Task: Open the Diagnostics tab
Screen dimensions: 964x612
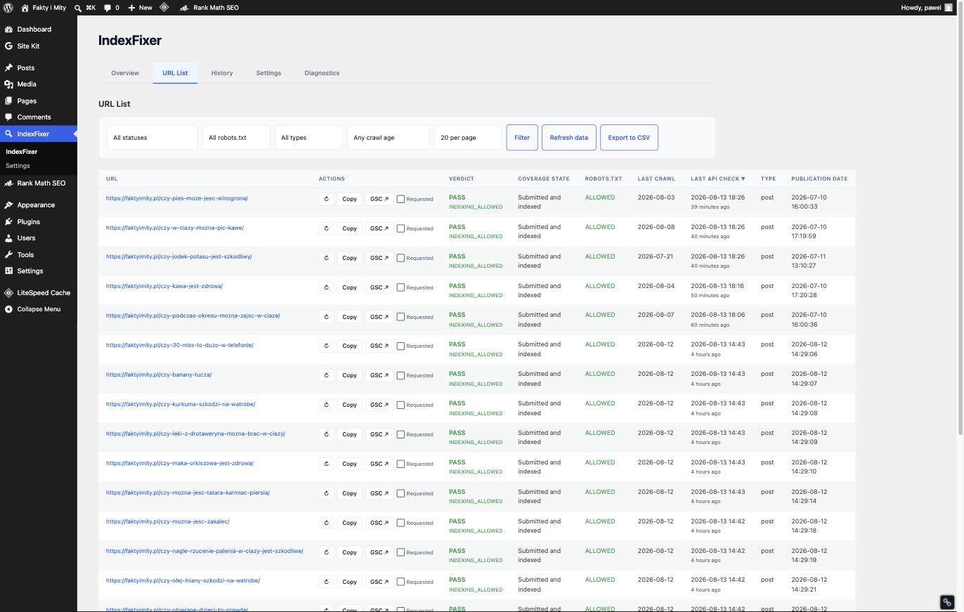Action: [x=322, y=73]
